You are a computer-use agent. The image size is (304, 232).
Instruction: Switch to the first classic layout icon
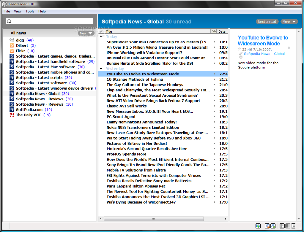pos(282,226)
